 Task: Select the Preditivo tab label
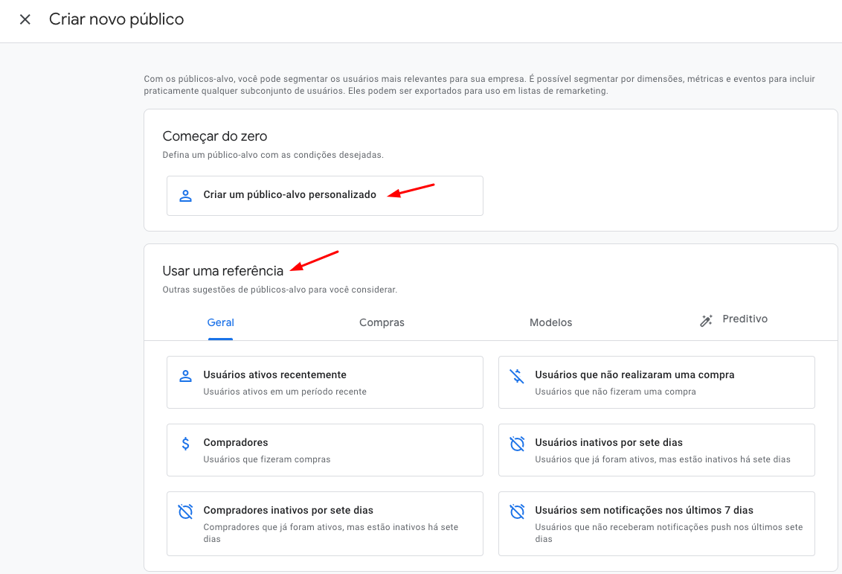(x=745, y=319)
